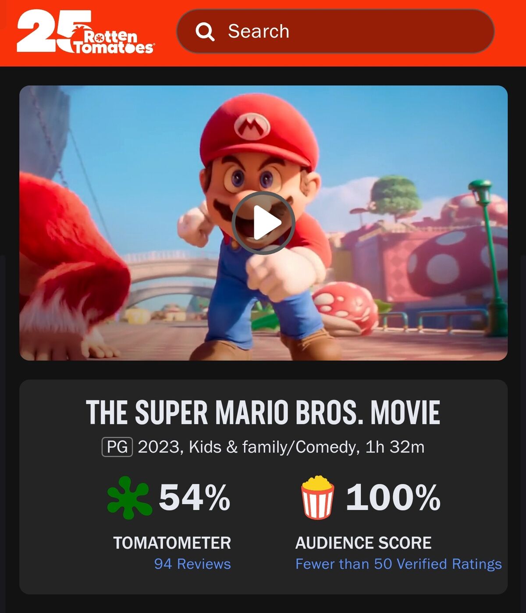Image resolution: width=526 pixels, height=613 pixels.
Task: Click the Rotten Tomatoes 25 logo
Action: (85, 32)
